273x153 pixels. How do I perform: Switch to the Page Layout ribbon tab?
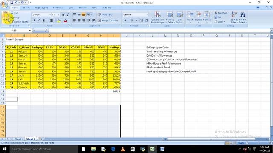point(41,8)
